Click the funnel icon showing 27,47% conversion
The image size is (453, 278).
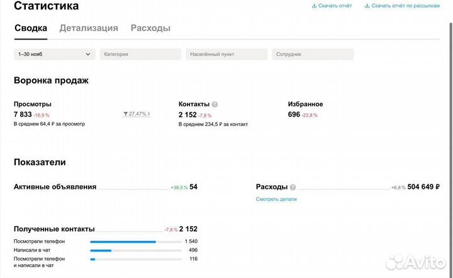point(126,114)
